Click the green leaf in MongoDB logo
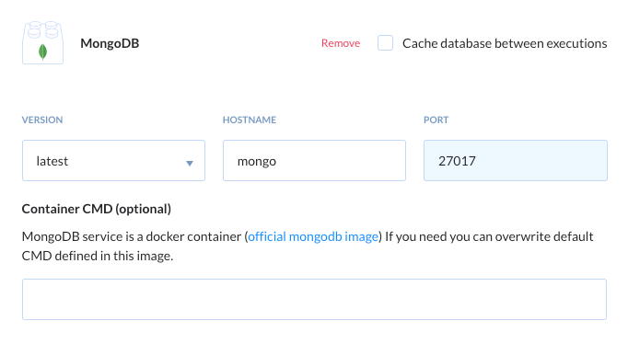Screen dimensions: 628x355 tap(43, 52)
